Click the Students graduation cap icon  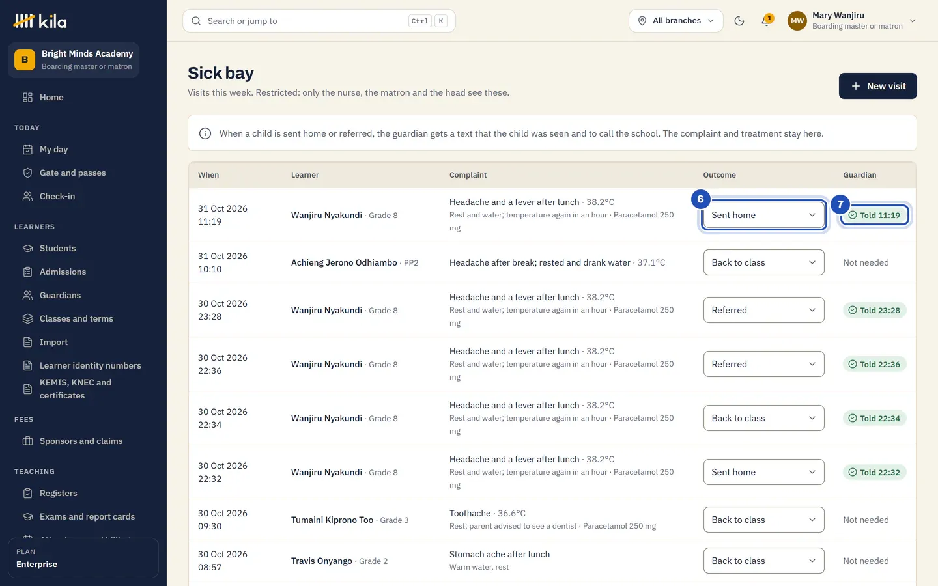[27, 248]
